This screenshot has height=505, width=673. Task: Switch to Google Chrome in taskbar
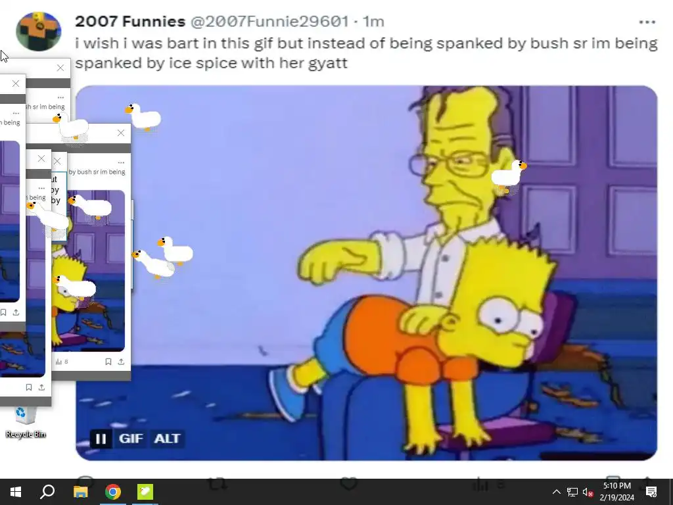click(x=113, y=492)
